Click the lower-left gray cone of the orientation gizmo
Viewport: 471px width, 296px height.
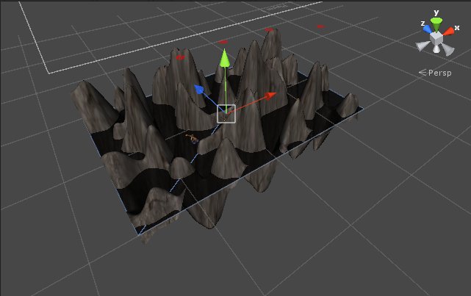423,46
